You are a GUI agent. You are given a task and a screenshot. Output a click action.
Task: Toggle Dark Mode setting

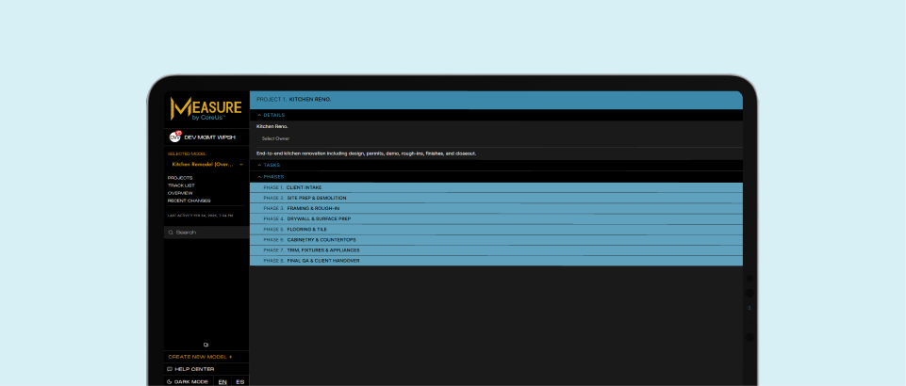pyautogui.click(x=191, y=382)
